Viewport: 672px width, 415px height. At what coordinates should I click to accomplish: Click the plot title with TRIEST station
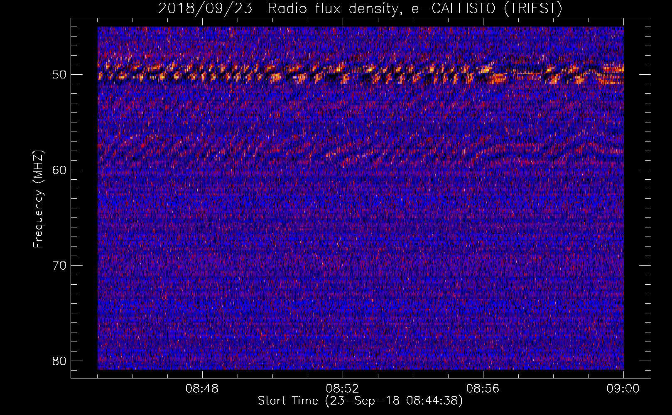[360, 8]
